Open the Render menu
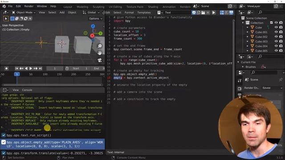The height and width of the screenshot is (160, 285). point(28,6)
